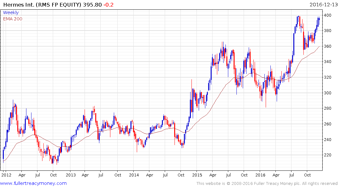Click the copyright notice text
Screen dimensions: 338x188
pos(267,184)
